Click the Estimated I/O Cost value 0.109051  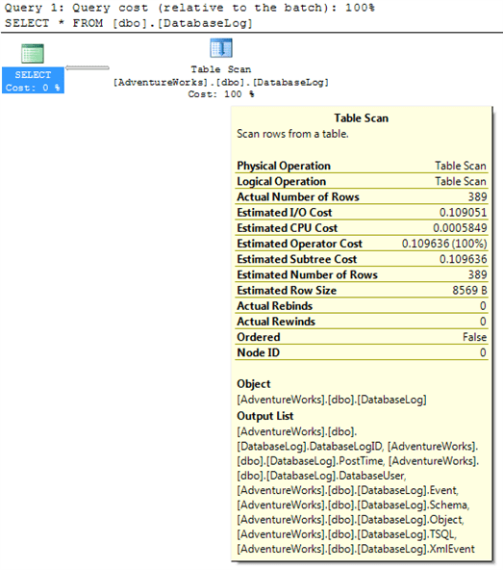pyautogui.click(x=463, y=212)
